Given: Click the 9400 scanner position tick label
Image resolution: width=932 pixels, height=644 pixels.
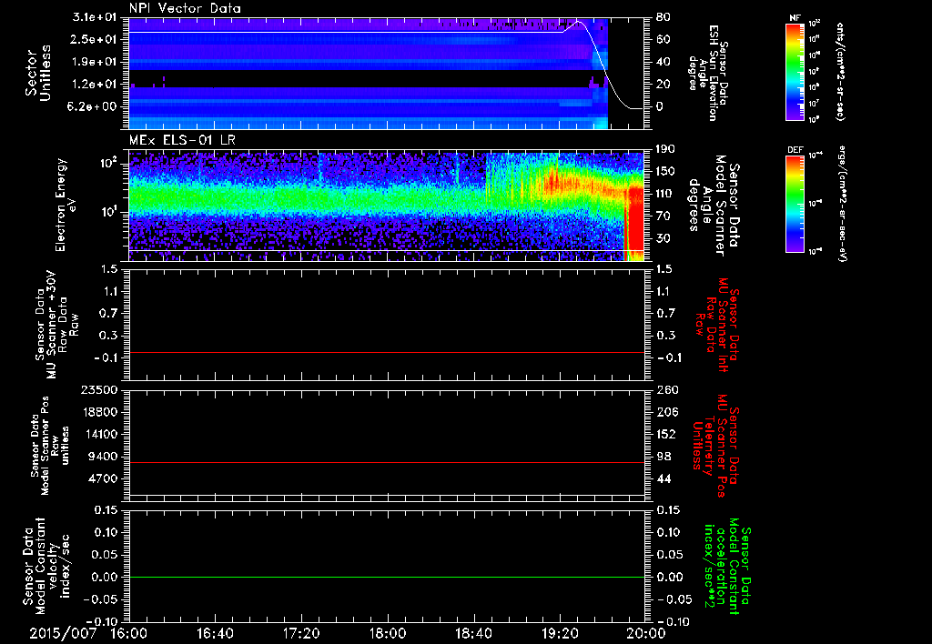Looking at the screenshot, I should coord(103,457).
